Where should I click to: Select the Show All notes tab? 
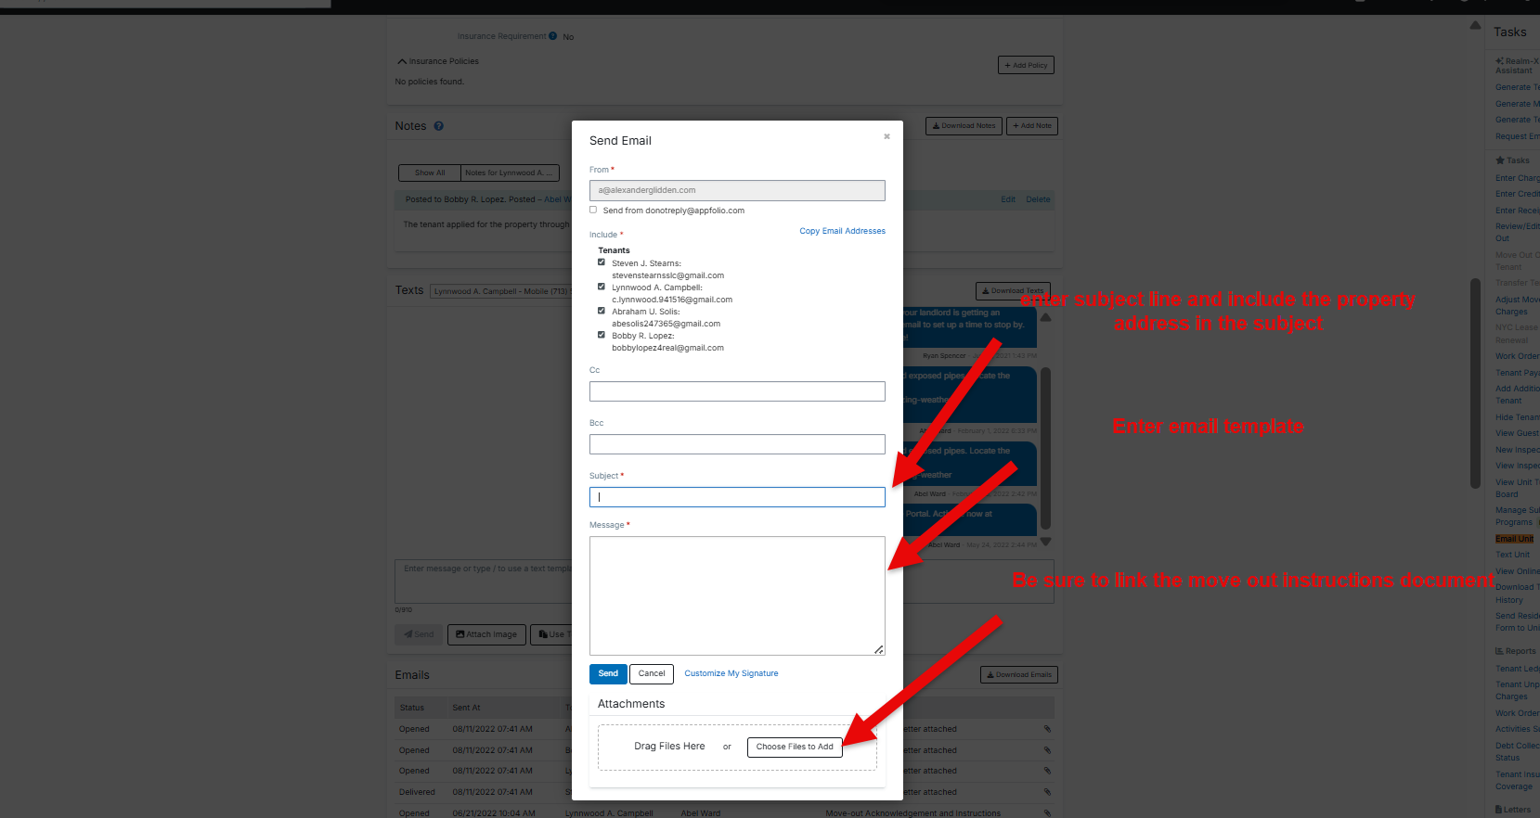coord(430,173)
